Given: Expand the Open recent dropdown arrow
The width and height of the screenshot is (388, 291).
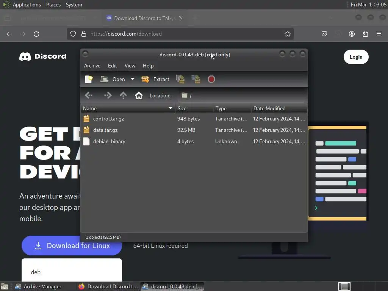Looking at the screenshot, I should [x=133, y=79].
